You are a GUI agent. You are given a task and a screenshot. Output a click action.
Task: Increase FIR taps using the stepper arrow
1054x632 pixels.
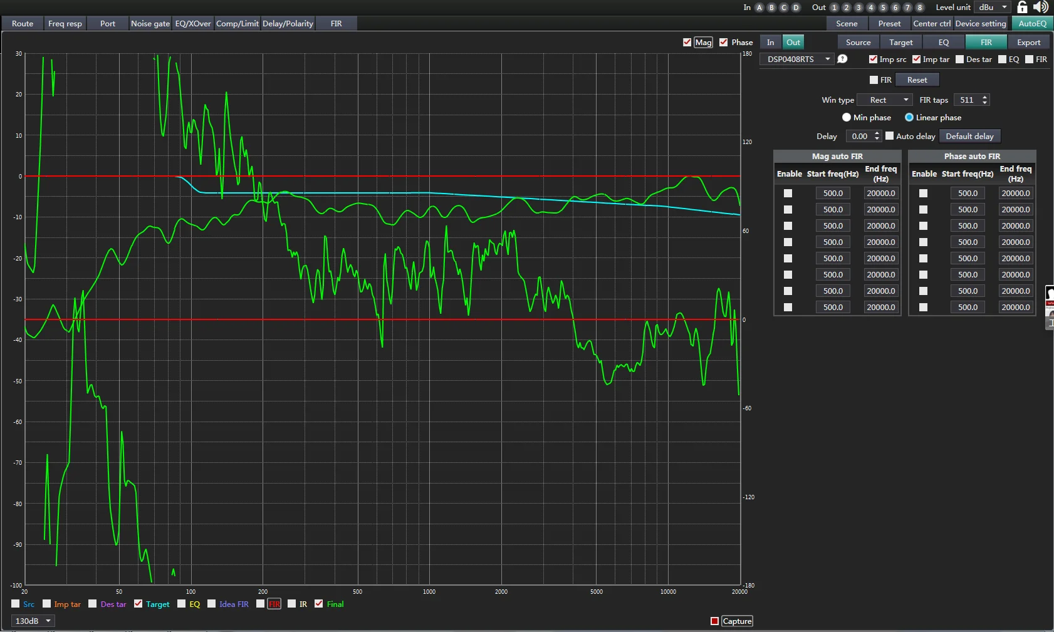985,97
